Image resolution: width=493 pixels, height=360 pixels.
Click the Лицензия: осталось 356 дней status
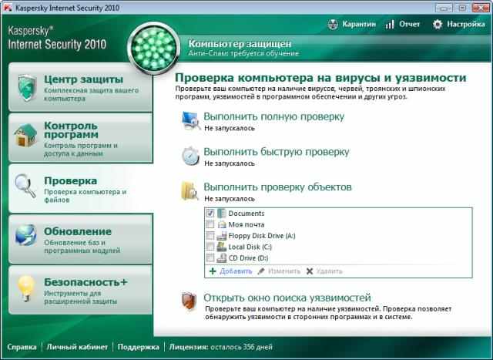coord(221,347)
